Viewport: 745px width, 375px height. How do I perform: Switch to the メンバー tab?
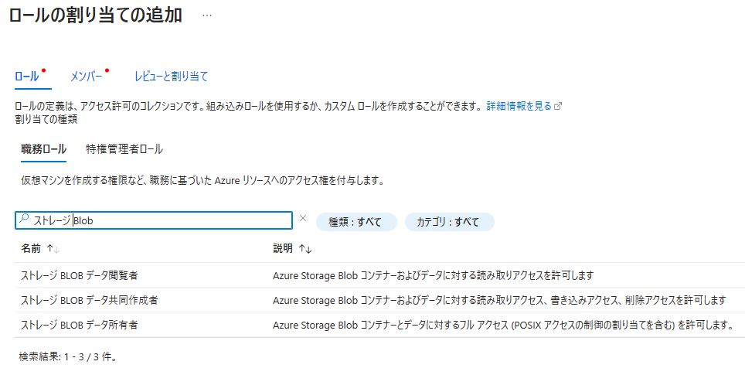pos(88,76)
